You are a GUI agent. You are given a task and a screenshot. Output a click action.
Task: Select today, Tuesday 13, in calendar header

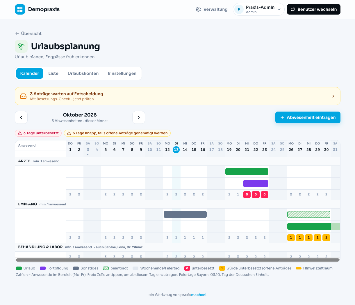[x=176, y=149]
